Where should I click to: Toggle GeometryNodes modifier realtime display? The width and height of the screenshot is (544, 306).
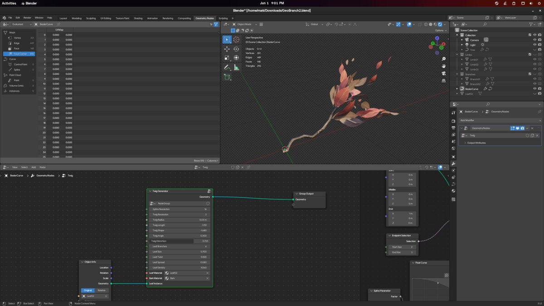click(x=517, y=128)
